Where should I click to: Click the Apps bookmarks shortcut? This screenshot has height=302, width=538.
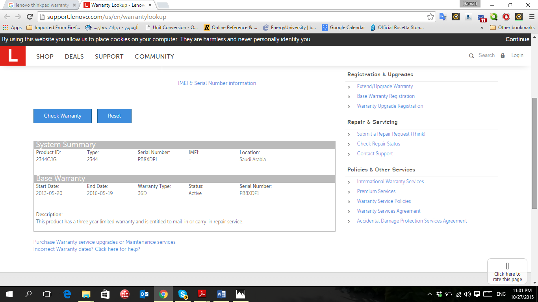12,28
